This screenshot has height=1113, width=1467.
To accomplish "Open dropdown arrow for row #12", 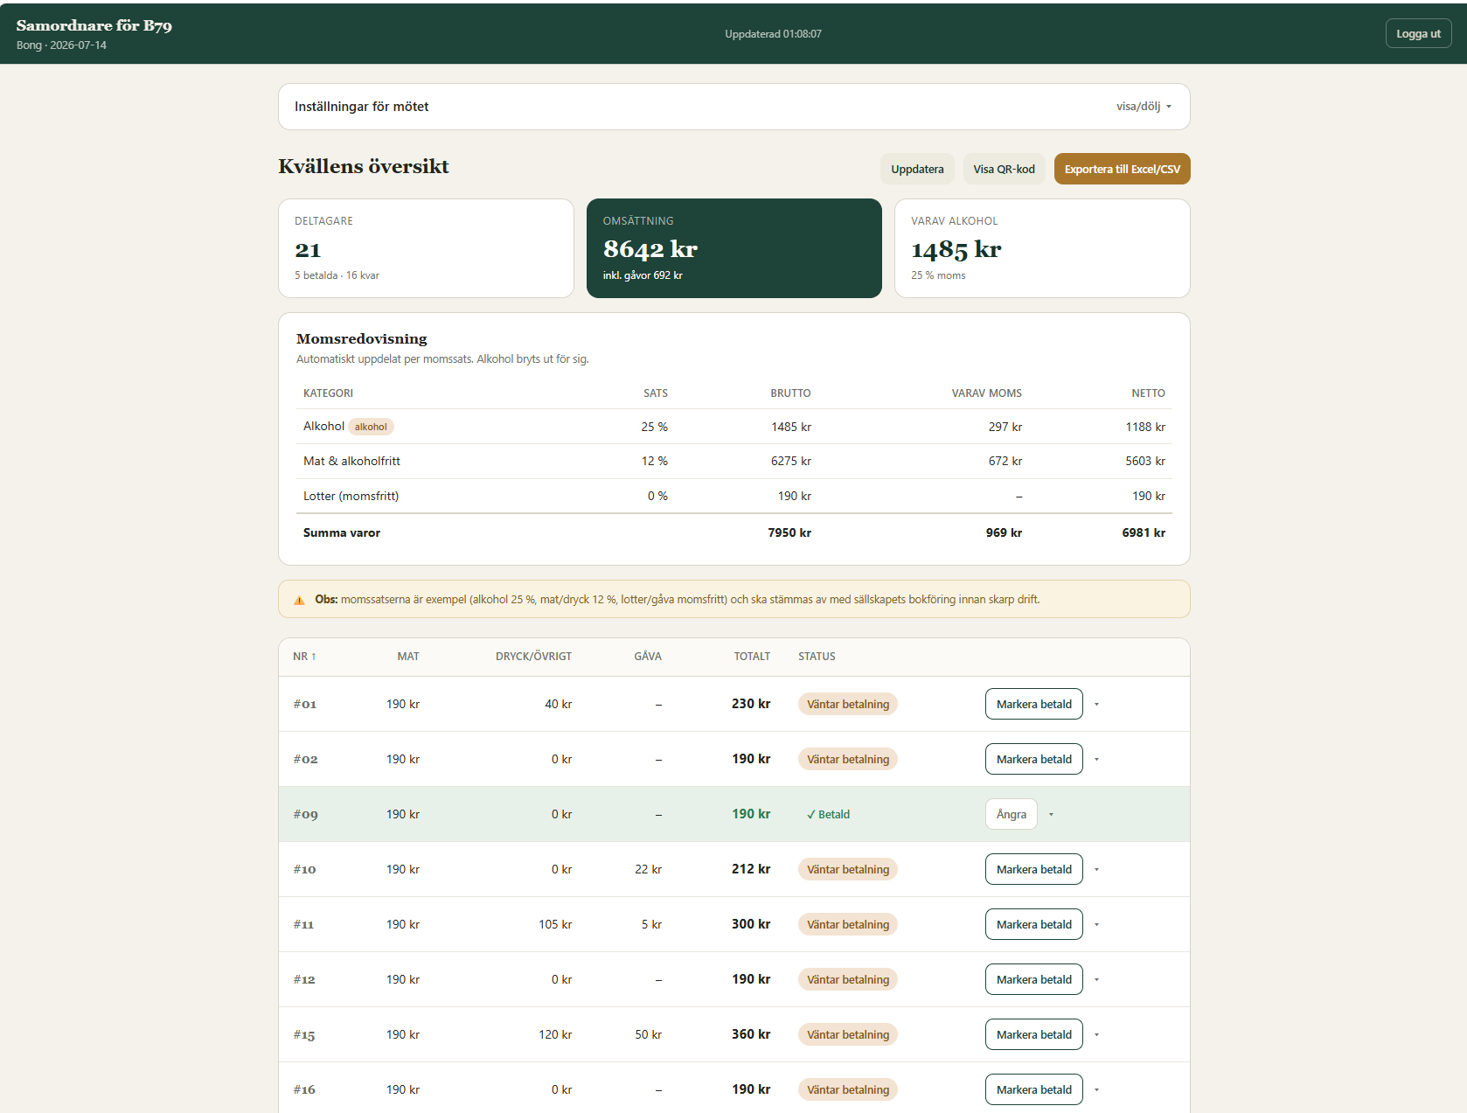I will (x=1096, y=979).
